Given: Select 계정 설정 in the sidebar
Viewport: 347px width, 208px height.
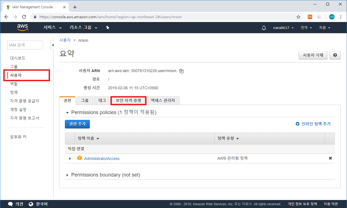Looking at the screenshot, I should (18, 109).
